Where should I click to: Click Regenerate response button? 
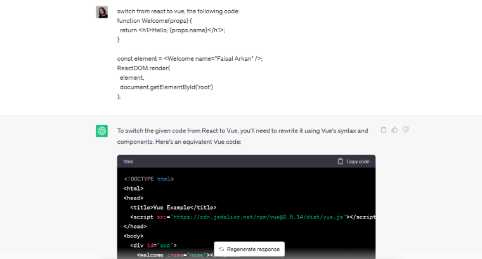click(249, 249)
